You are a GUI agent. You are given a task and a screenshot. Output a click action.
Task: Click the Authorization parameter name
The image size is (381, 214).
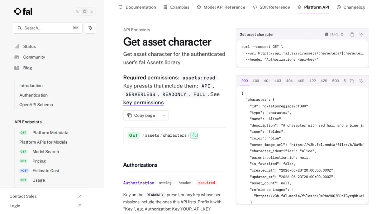pyautogui.click(x=139, y=183)
